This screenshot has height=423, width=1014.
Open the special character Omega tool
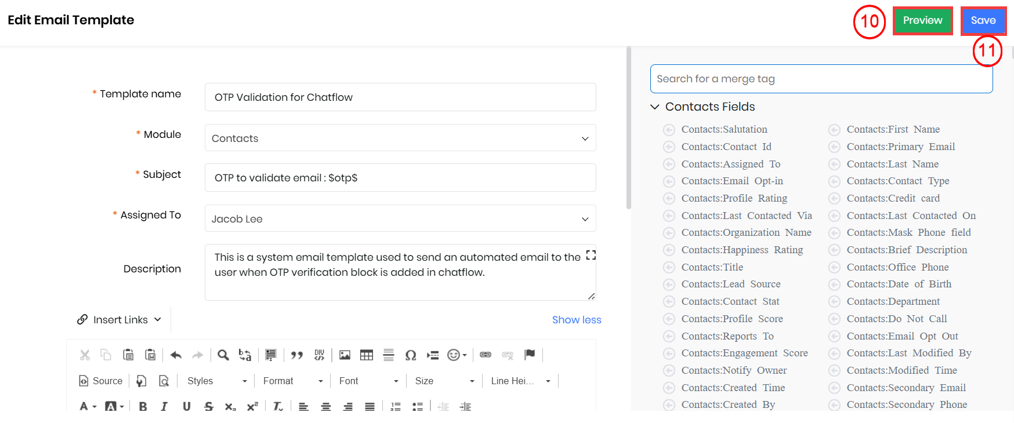[x=411, y=355]
